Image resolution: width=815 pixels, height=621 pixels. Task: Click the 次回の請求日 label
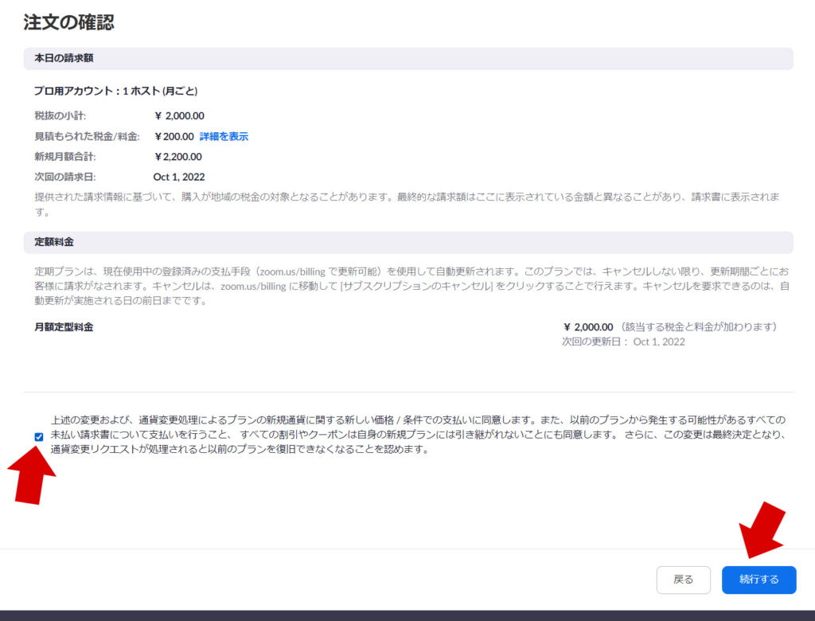pos(64,177)
